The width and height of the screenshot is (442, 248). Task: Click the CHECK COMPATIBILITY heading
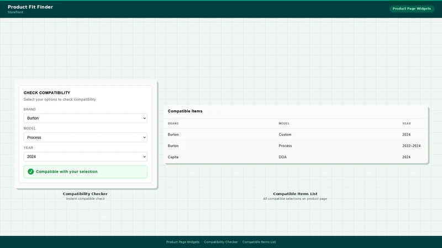(x=47, y=93)
